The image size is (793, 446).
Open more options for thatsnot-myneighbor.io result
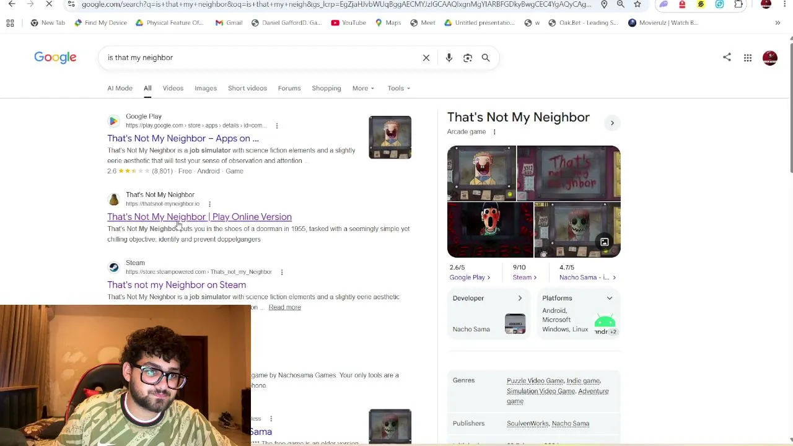[x=209, y=204]
